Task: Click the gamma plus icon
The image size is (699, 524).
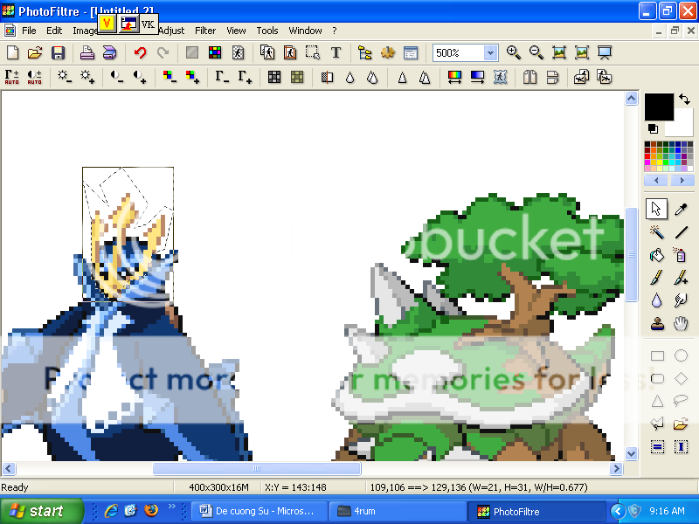Action: click(245, 77)
